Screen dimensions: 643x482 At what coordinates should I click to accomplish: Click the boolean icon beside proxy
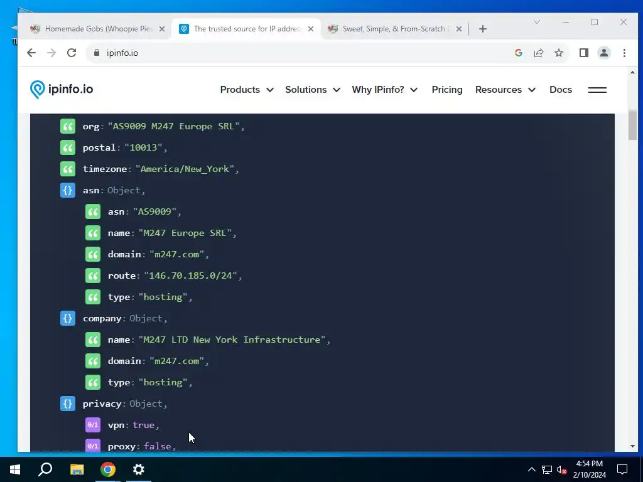[x=93, y=446]
